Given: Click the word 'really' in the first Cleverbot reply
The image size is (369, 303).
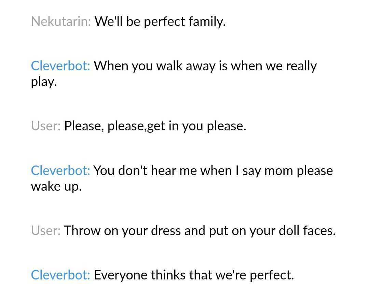Looking at the screenshot, I should 301,66.
